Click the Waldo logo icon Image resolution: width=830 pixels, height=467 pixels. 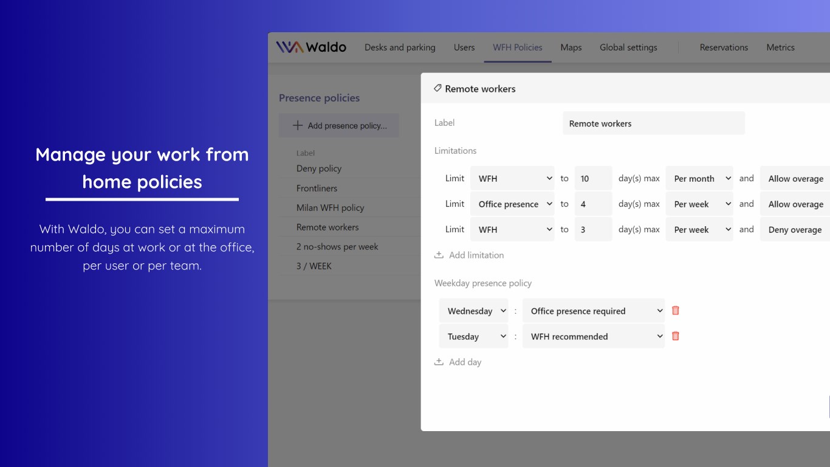pos(289,47)
